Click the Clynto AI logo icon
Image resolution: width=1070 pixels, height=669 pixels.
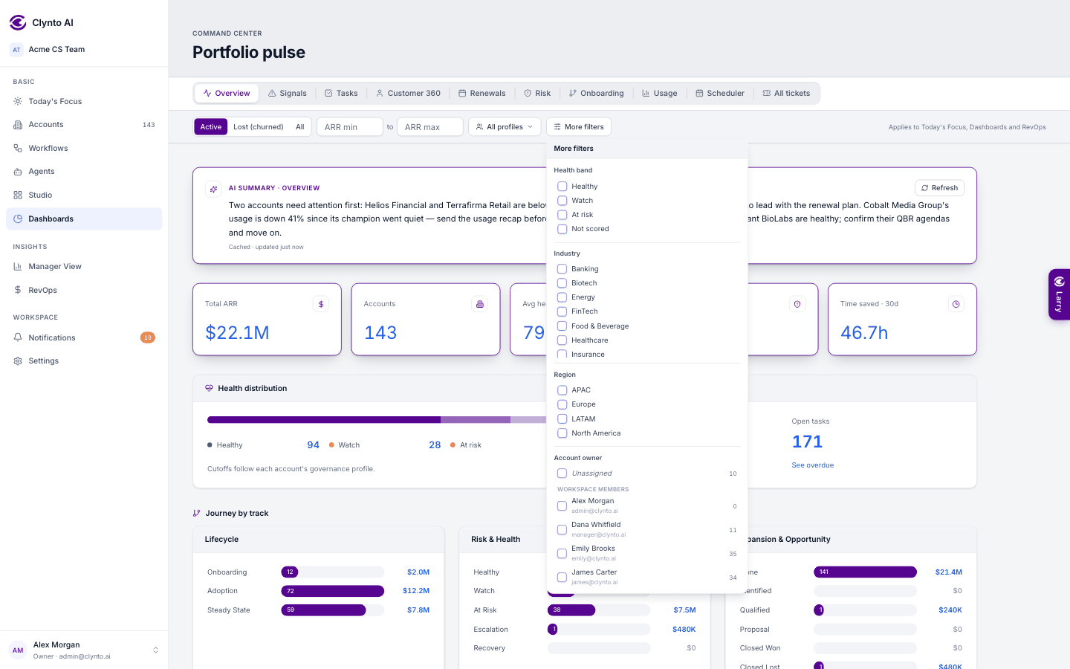click(x=18, y=22)
